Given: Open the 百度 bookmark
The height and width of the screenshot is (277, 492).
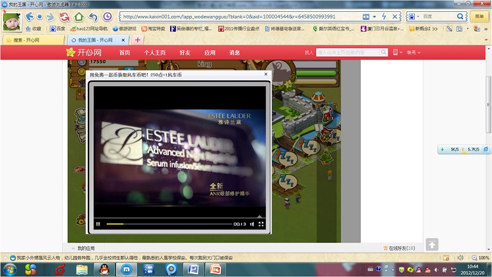Looking at the screenshot, I should click(x=57, y=28).
